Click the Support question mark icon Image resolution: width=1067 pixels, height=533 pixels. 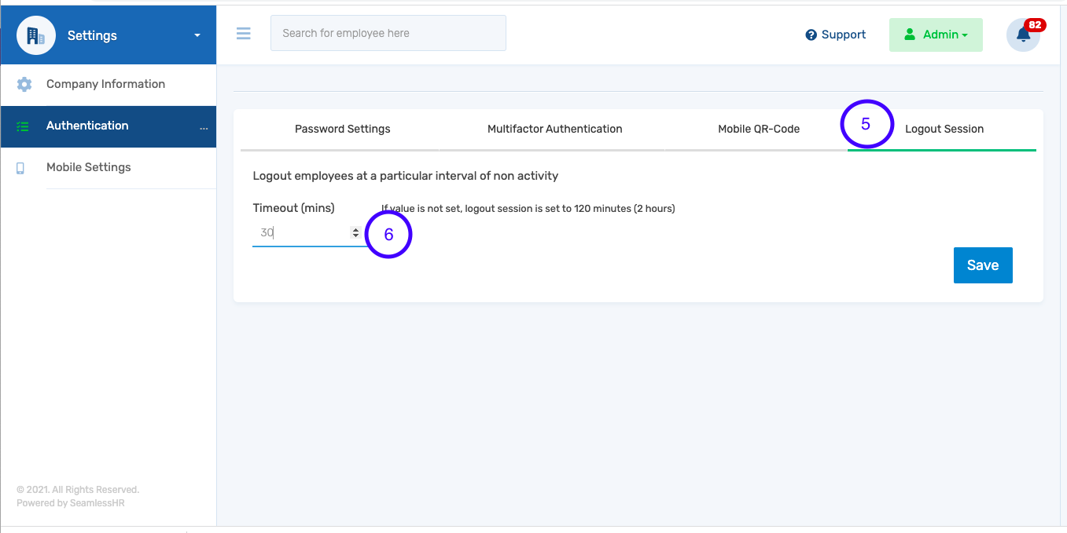pos(809,35)
